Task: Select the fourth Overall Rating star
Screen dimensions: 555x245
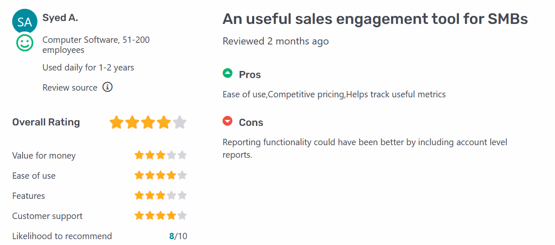Action: coord(163,122)
